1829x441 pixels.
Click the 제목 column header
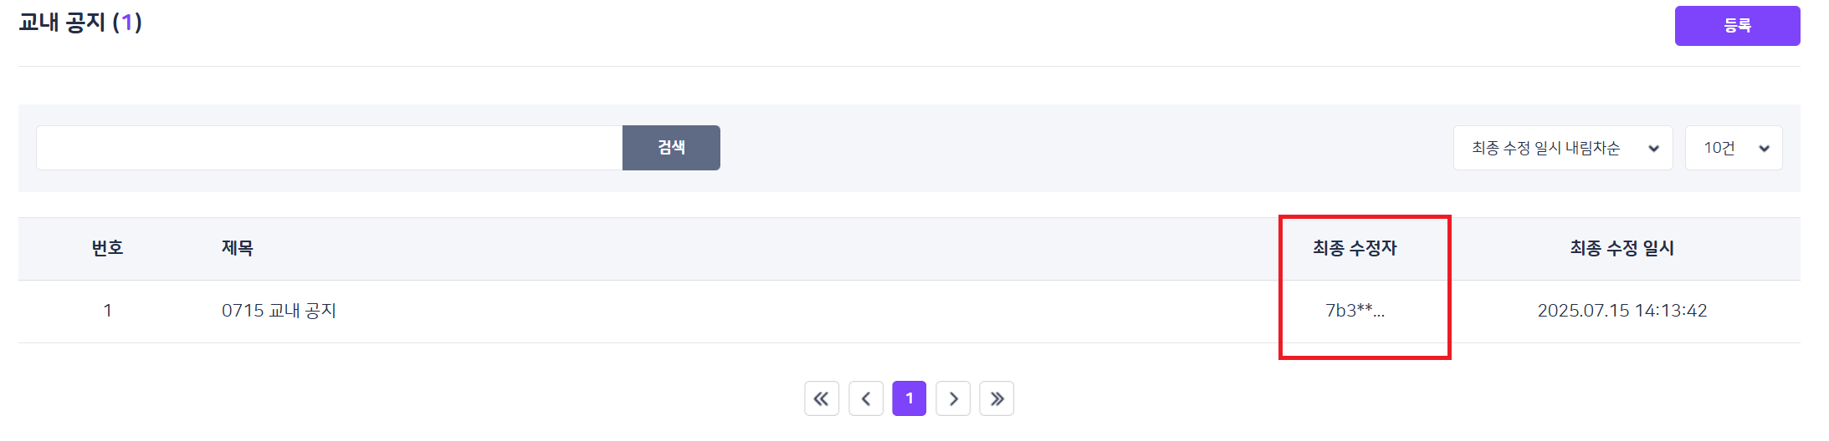point(238,248)
